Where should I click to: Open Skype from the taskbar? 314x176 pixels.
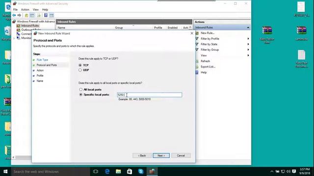(141, 172)
